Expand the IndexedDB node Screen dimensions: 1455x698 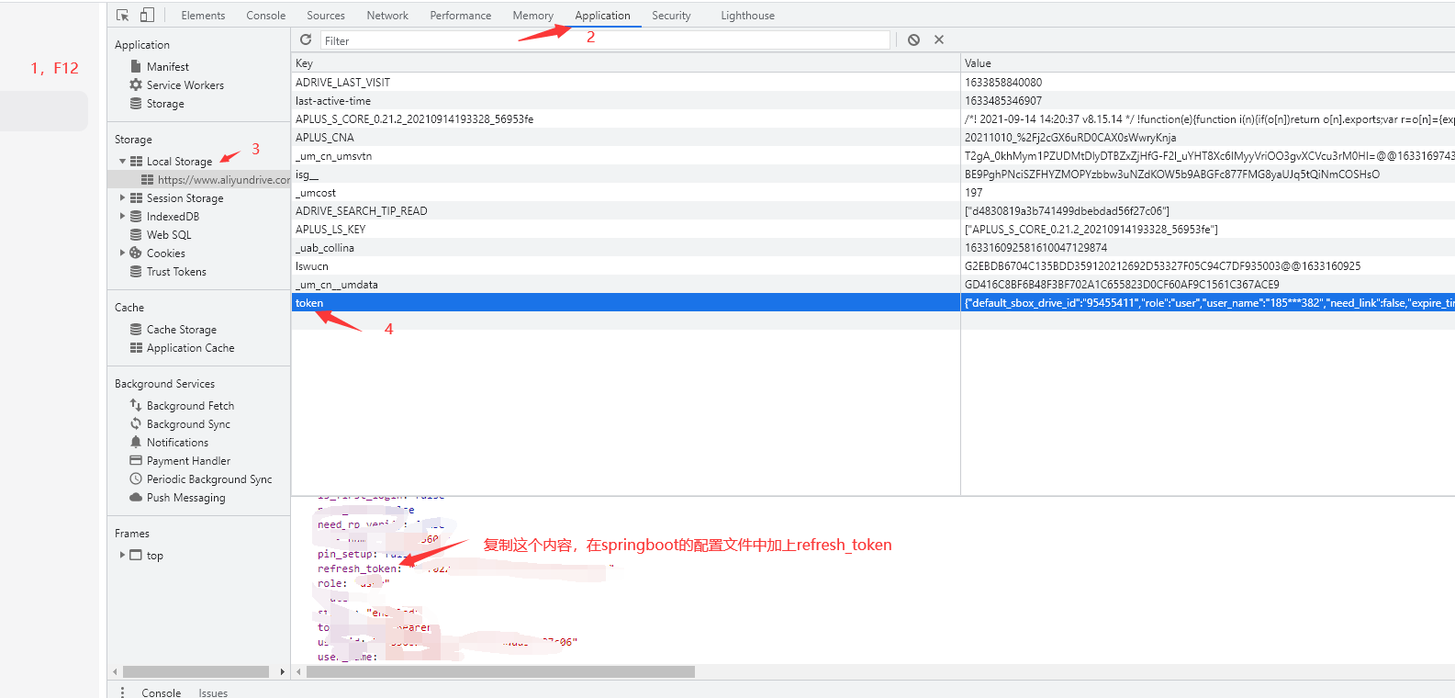[122, 217]
